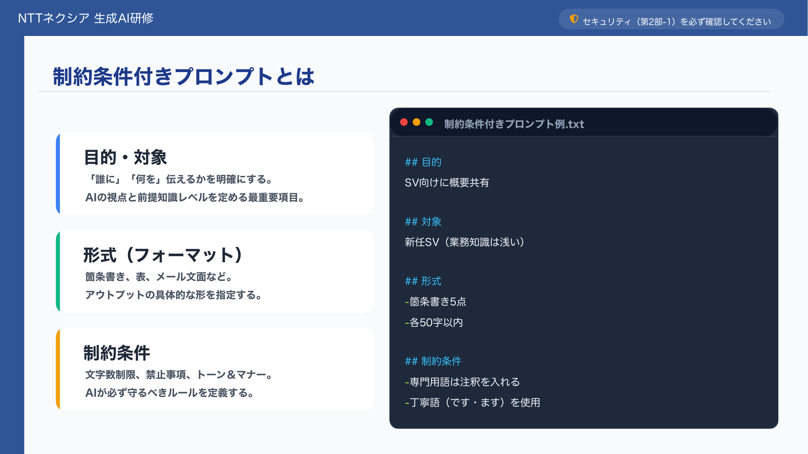Viewport: 808px width, 454px height.
Task: Click the red window dot in code panel
Action: coord(404,122)
